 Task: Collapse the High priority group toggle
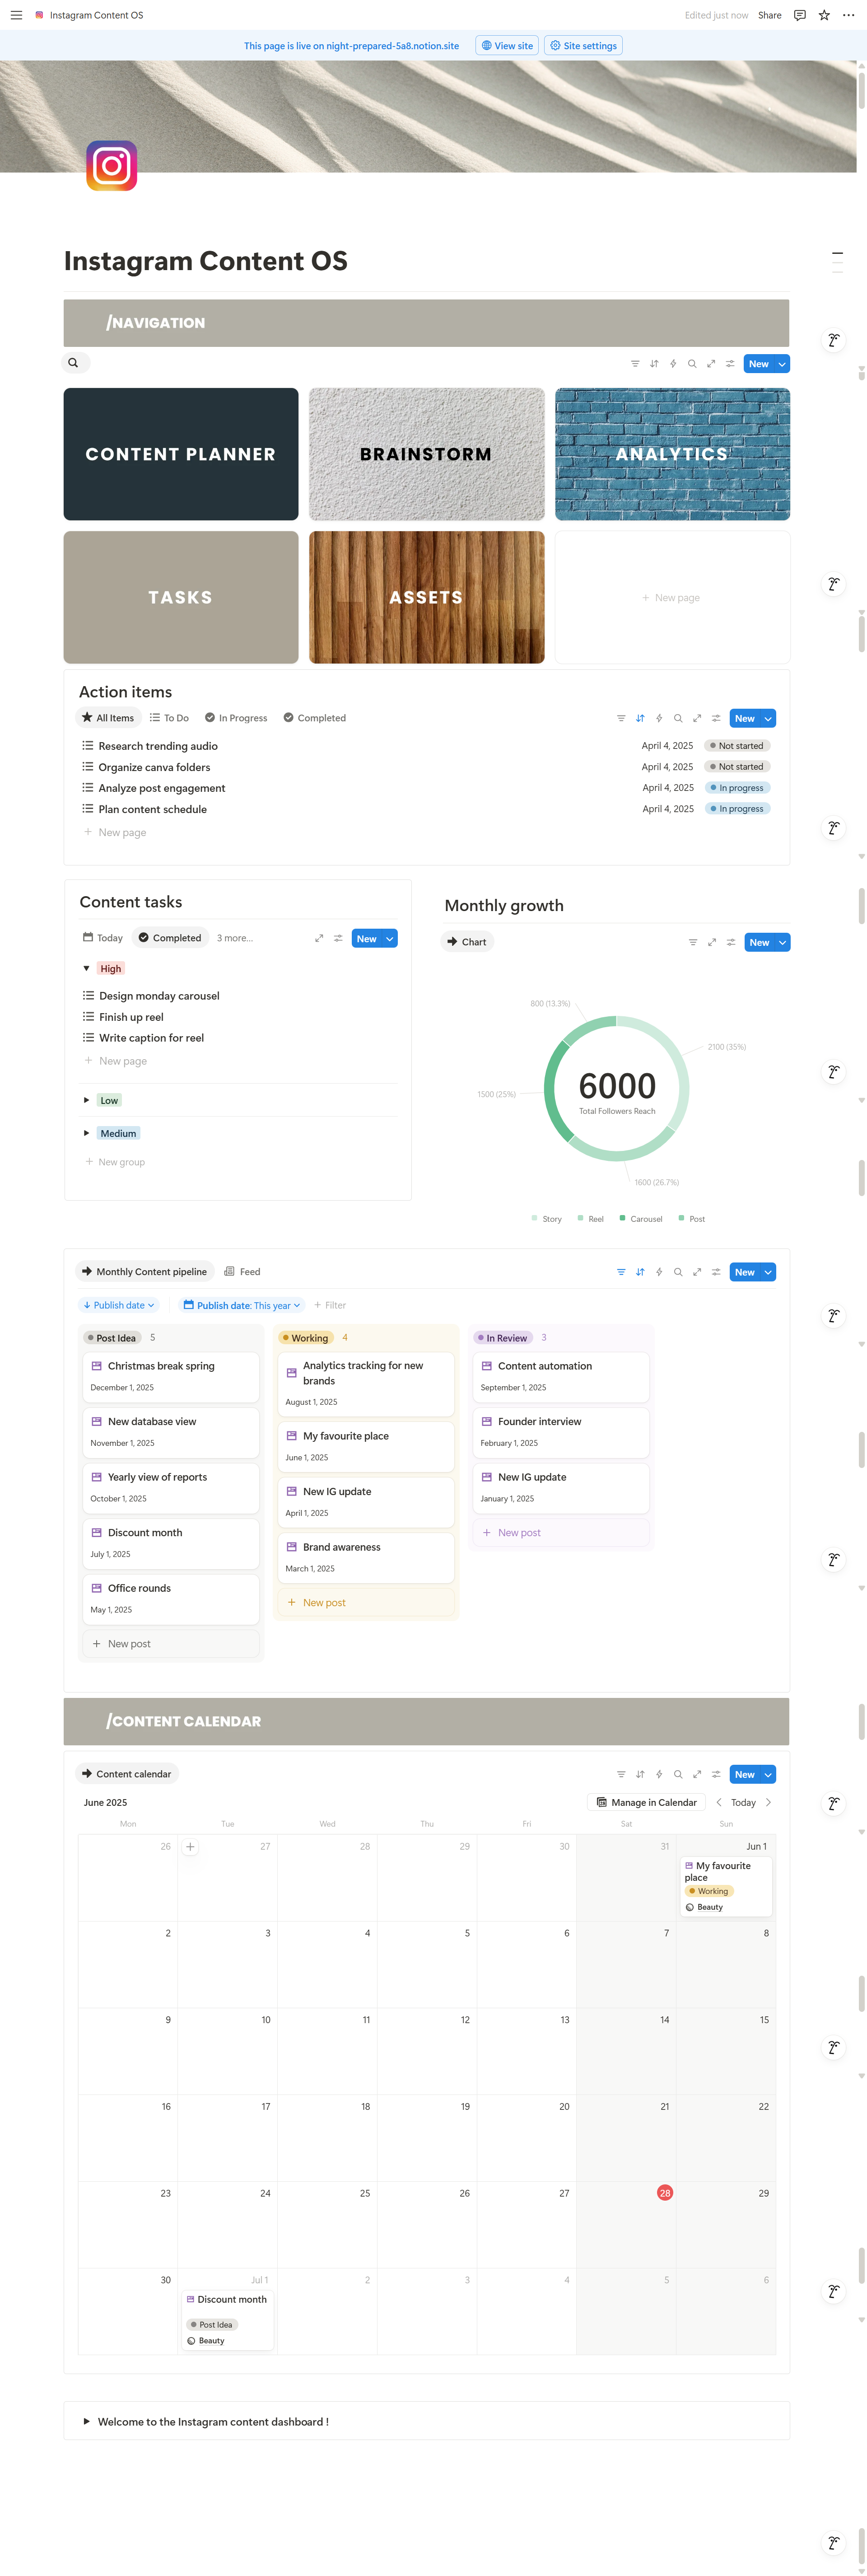click(86, 968)
